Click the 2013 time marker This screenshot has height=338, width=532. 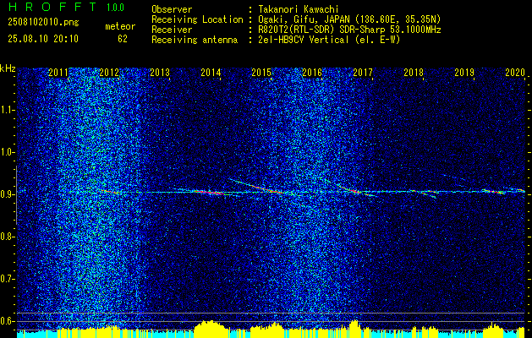160,72
